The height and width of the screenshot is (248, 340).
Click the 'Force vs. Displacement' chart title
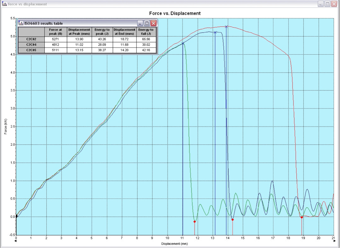(175, 14)
